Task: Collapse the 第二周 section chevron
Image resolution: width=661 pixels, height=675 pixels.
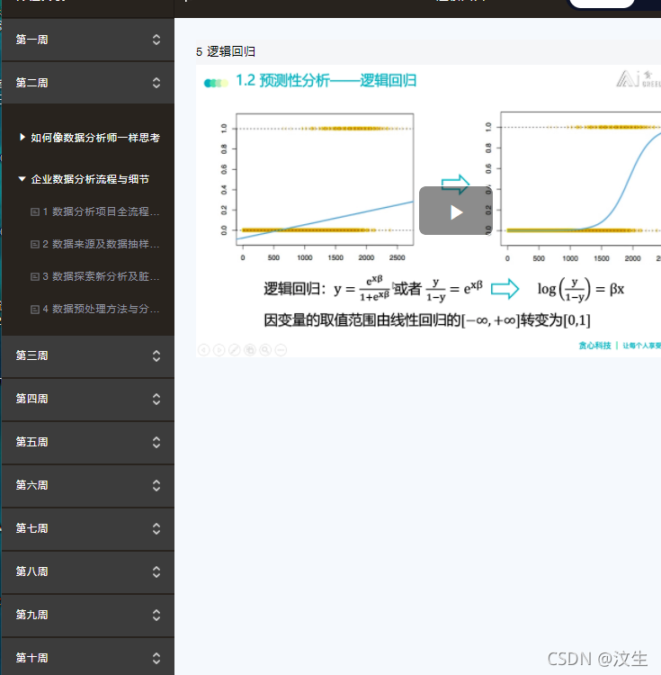Action: (x=156, y=83)
